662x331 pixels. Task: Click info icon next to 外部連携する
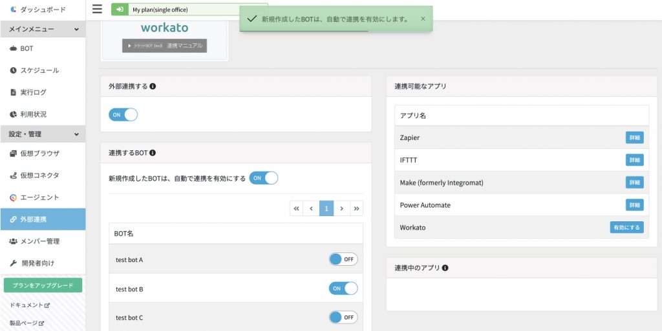[153, 86]
